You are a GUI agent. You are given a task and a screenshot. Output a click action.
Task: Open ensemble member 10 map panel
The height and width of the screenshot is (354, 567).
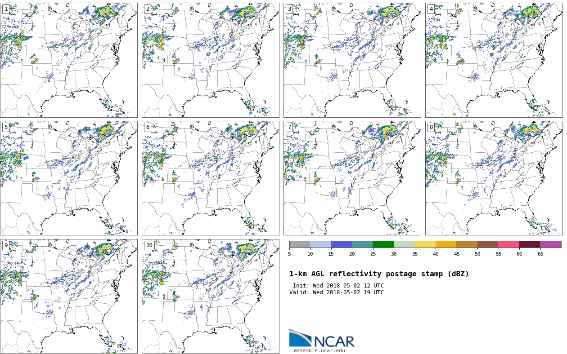point(211,296)
